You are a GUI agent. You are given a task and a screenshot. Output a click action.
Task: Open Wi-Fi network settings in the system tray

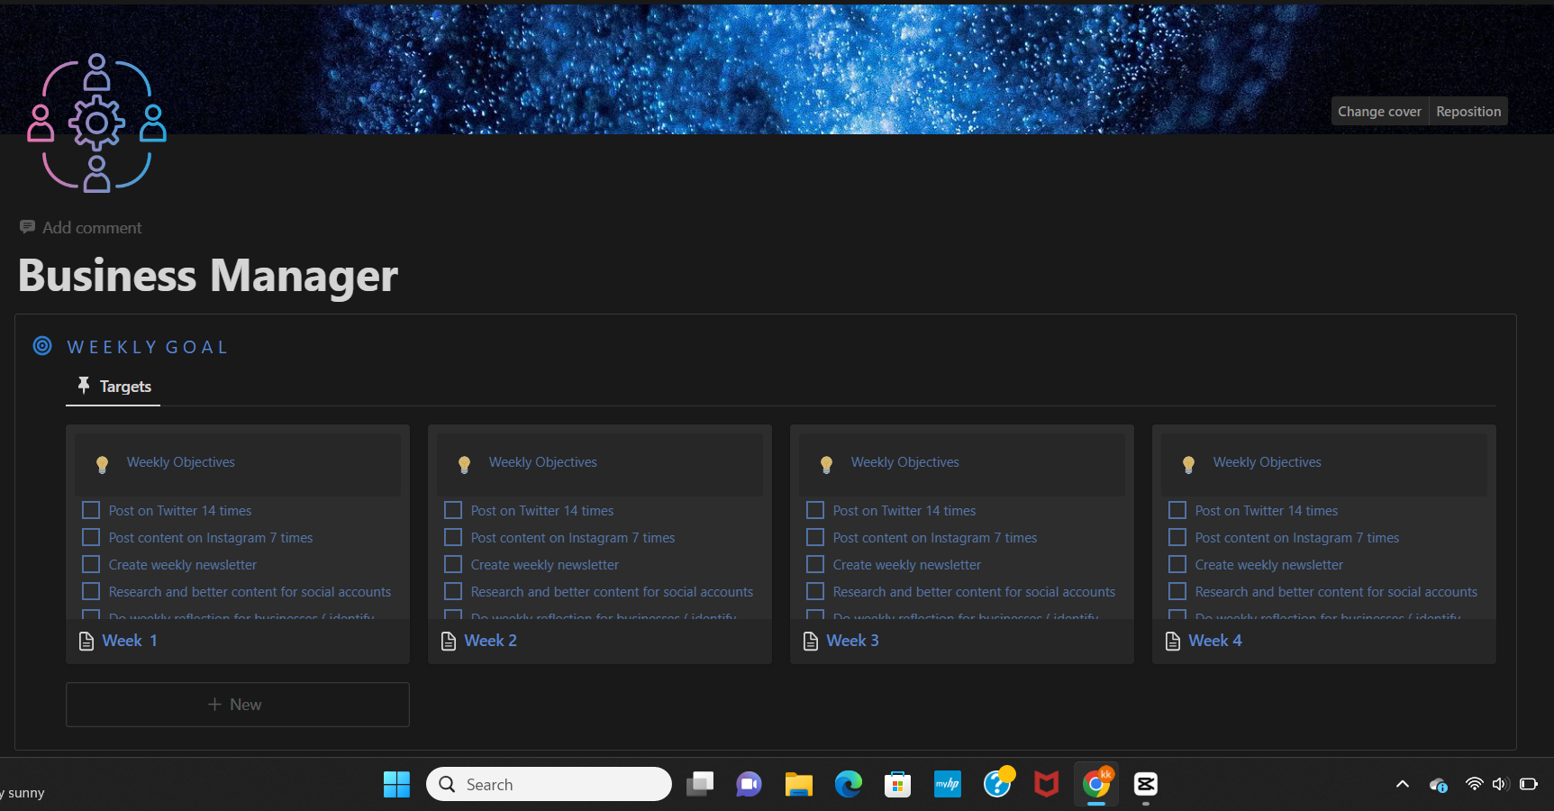tap(1474, 784)
